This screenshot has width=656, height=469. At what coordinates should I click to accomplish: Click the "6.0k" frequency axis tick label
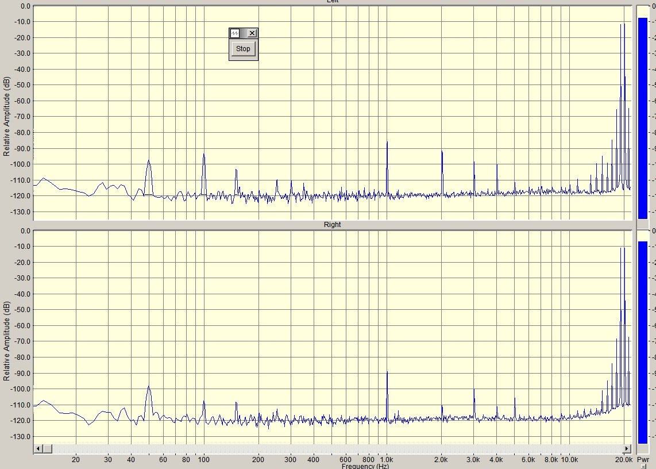click(528, 459)
